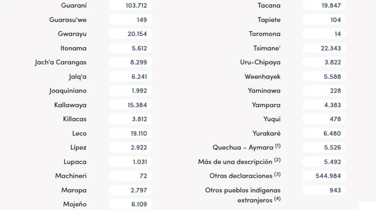Open footnote (2) beside Más de una descripción
Viewport: 376px width, 210px height.
277,160
